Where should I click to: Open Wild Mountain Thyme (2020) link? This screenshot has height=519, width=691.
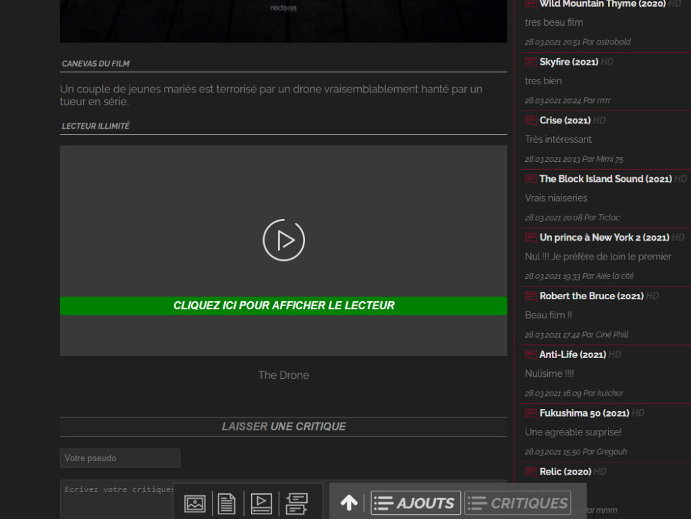[x=603, y=4]
